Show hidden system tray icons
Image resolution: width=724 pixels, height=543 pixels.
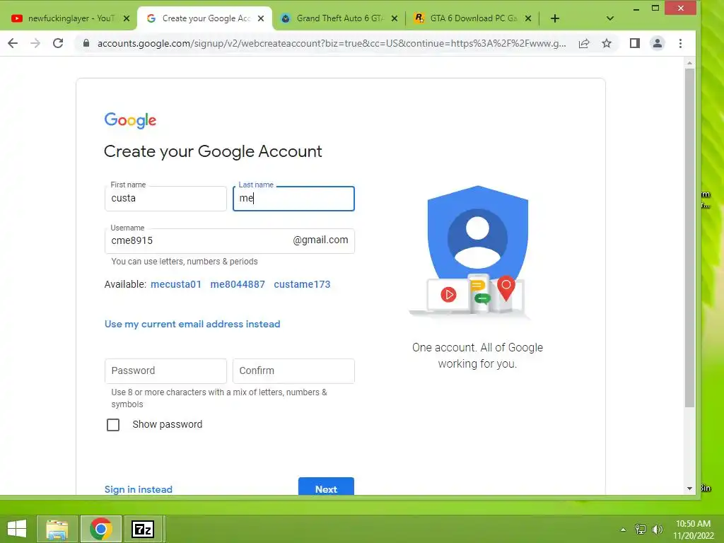pos(624,529)
